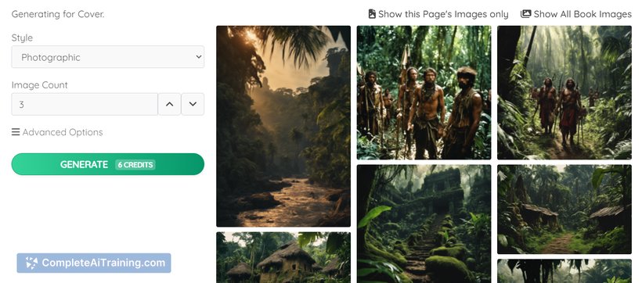Select the tribal men close-up image

tap(424, 92)
